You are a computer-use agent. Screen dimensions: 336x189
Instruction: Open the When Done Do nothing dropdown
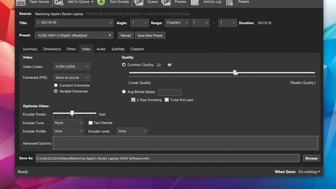point(309,172)
